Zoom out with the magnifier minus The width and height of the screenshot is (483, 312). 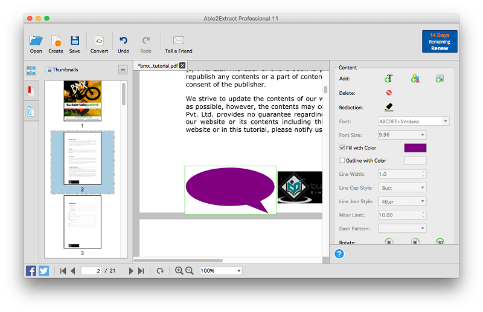pyautogui.click(x=190, y=271)
